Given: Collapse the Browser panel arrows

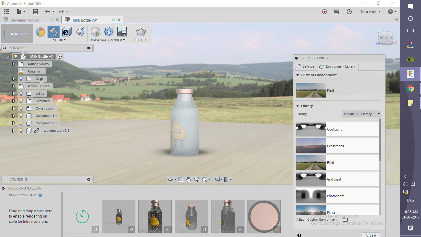Looking at the screenshot, I should tap(5, 48).
